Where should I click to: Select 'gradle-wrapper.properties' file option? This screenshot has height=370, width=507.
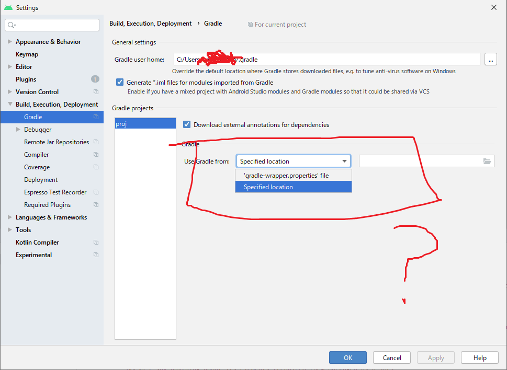286,176
